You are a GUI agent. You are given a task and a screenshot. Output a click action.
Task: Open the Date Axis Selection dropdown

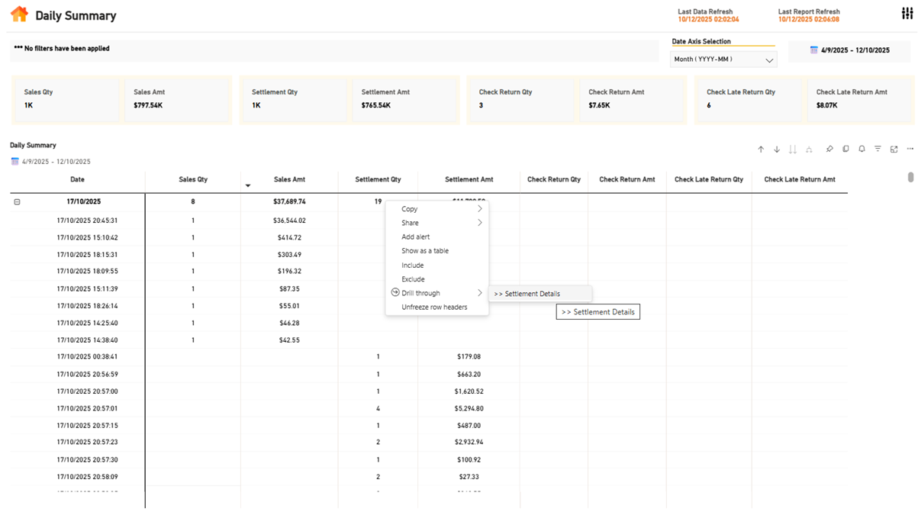click(x=723, y=60)
